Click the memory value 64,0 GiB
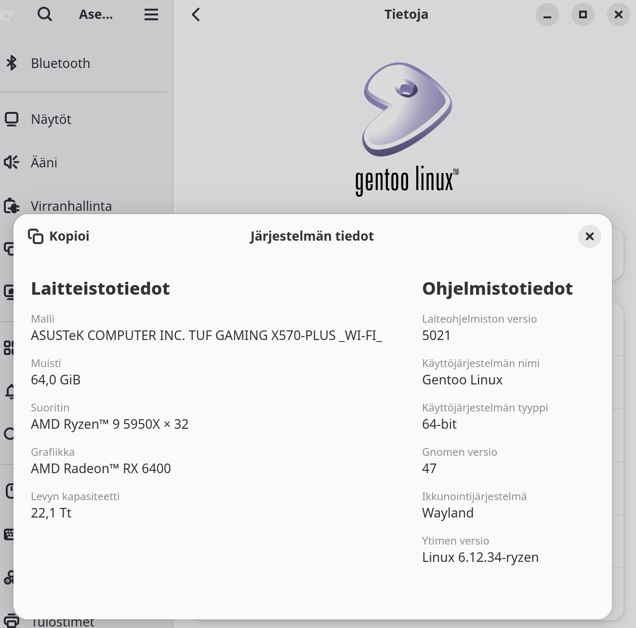The image size is (636, 628). (x=56, y=380)
